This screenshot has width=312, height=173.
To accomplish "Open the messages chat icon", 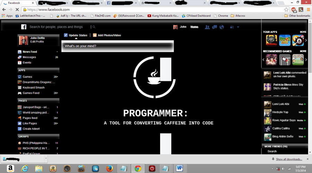I will pos(215,27).
